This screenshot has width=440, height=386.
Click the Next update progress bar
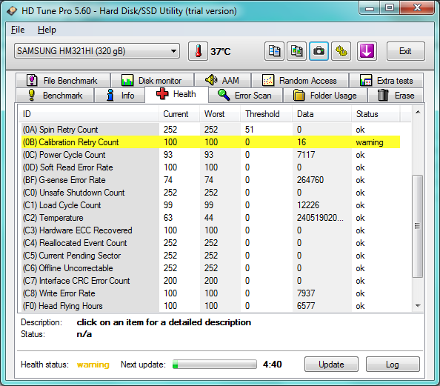pyautogui.click(x=215, y=365)
